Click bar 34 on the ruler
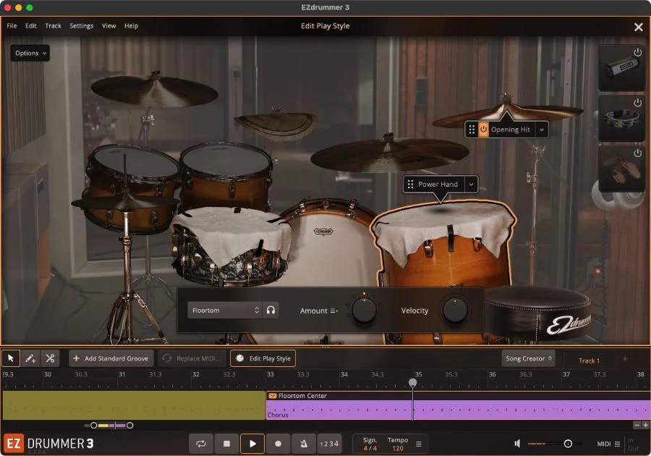 coord(344,374)
